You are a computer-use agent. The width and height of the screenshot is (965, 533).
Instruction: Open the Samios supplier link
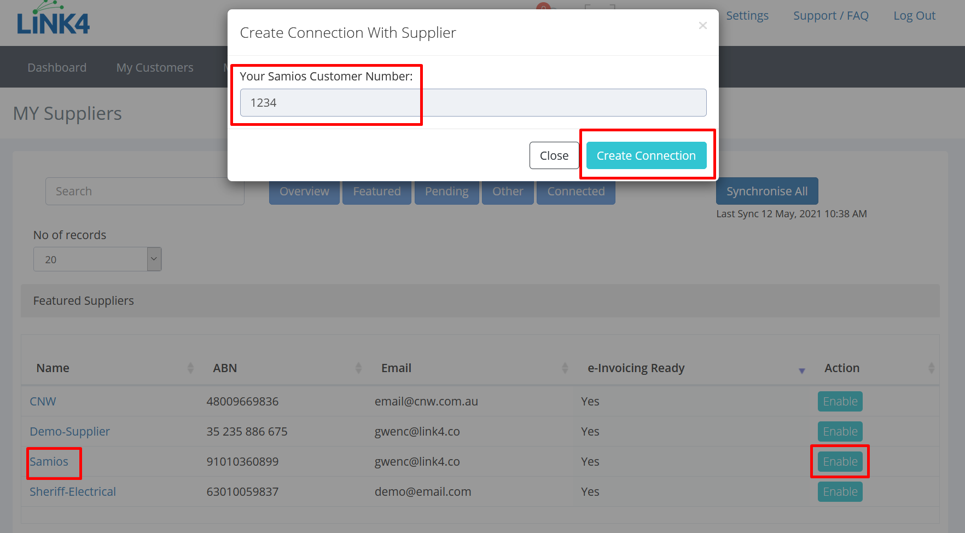tap(49, 462)
